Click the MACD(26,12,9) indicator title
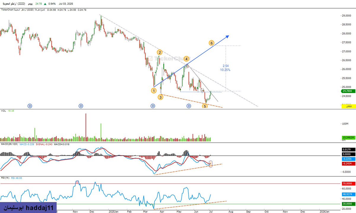356x213 pixels. (9, 144)
